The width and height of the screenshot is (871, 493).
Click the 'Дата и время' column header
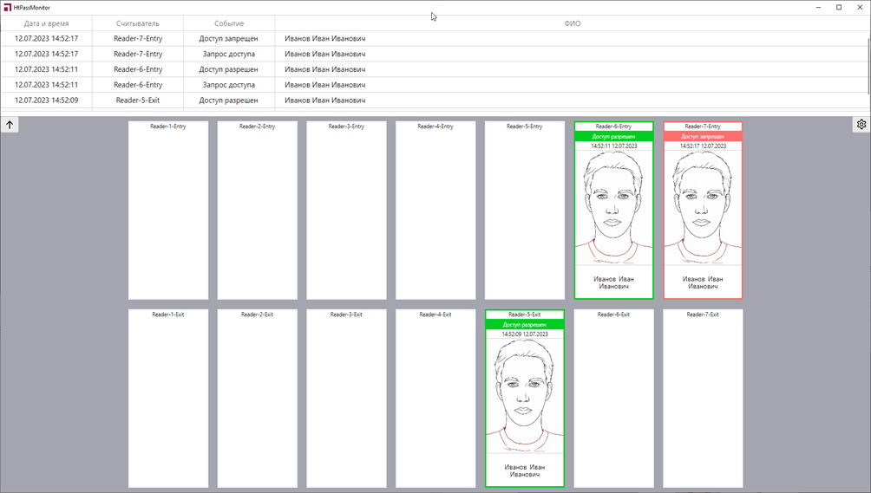click(x=46, y=23)
